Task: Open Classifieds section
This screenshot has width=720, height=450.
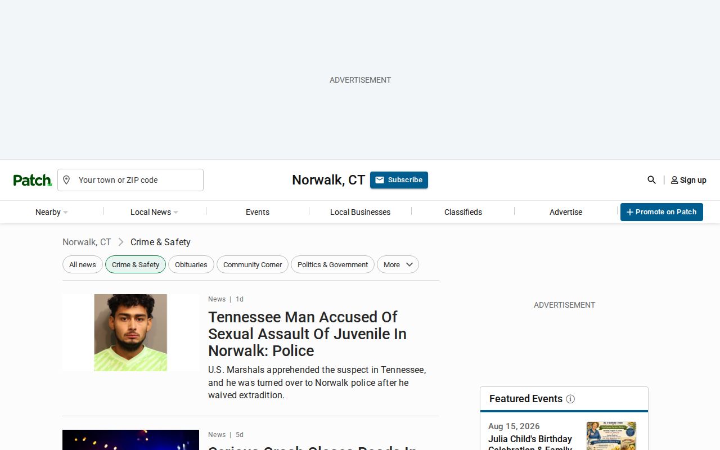Action: (x=463, y=212)
